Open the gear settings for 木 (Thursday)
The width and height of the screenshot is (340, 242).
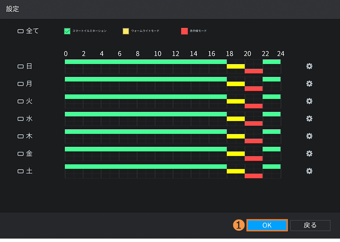pos(309,136)
